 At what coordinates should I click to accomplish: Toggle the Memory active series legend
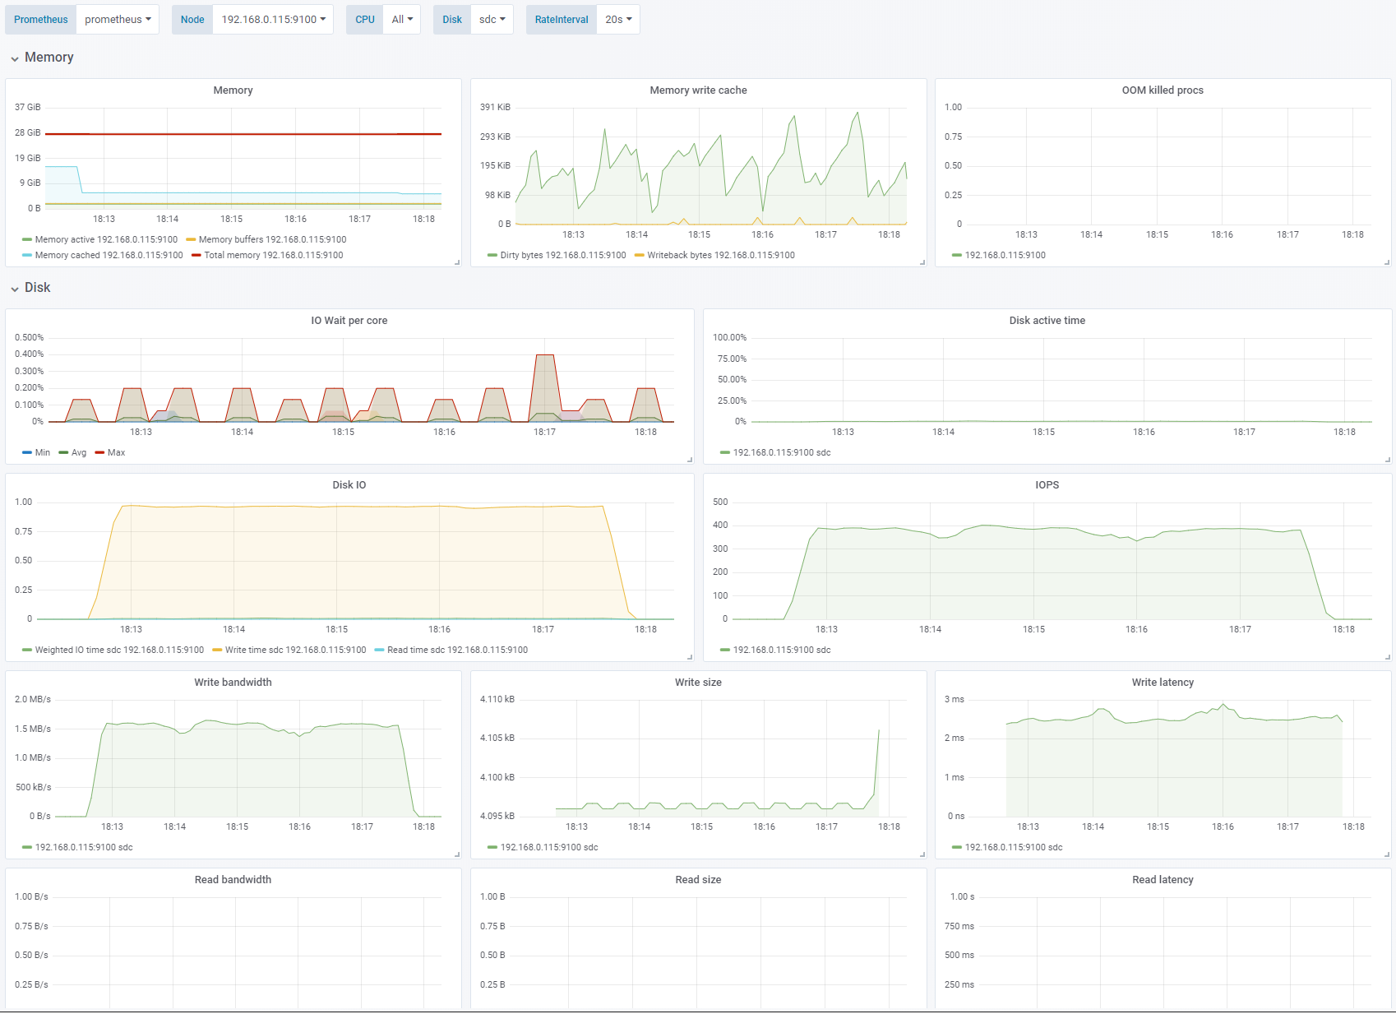[x=100, y=240]
